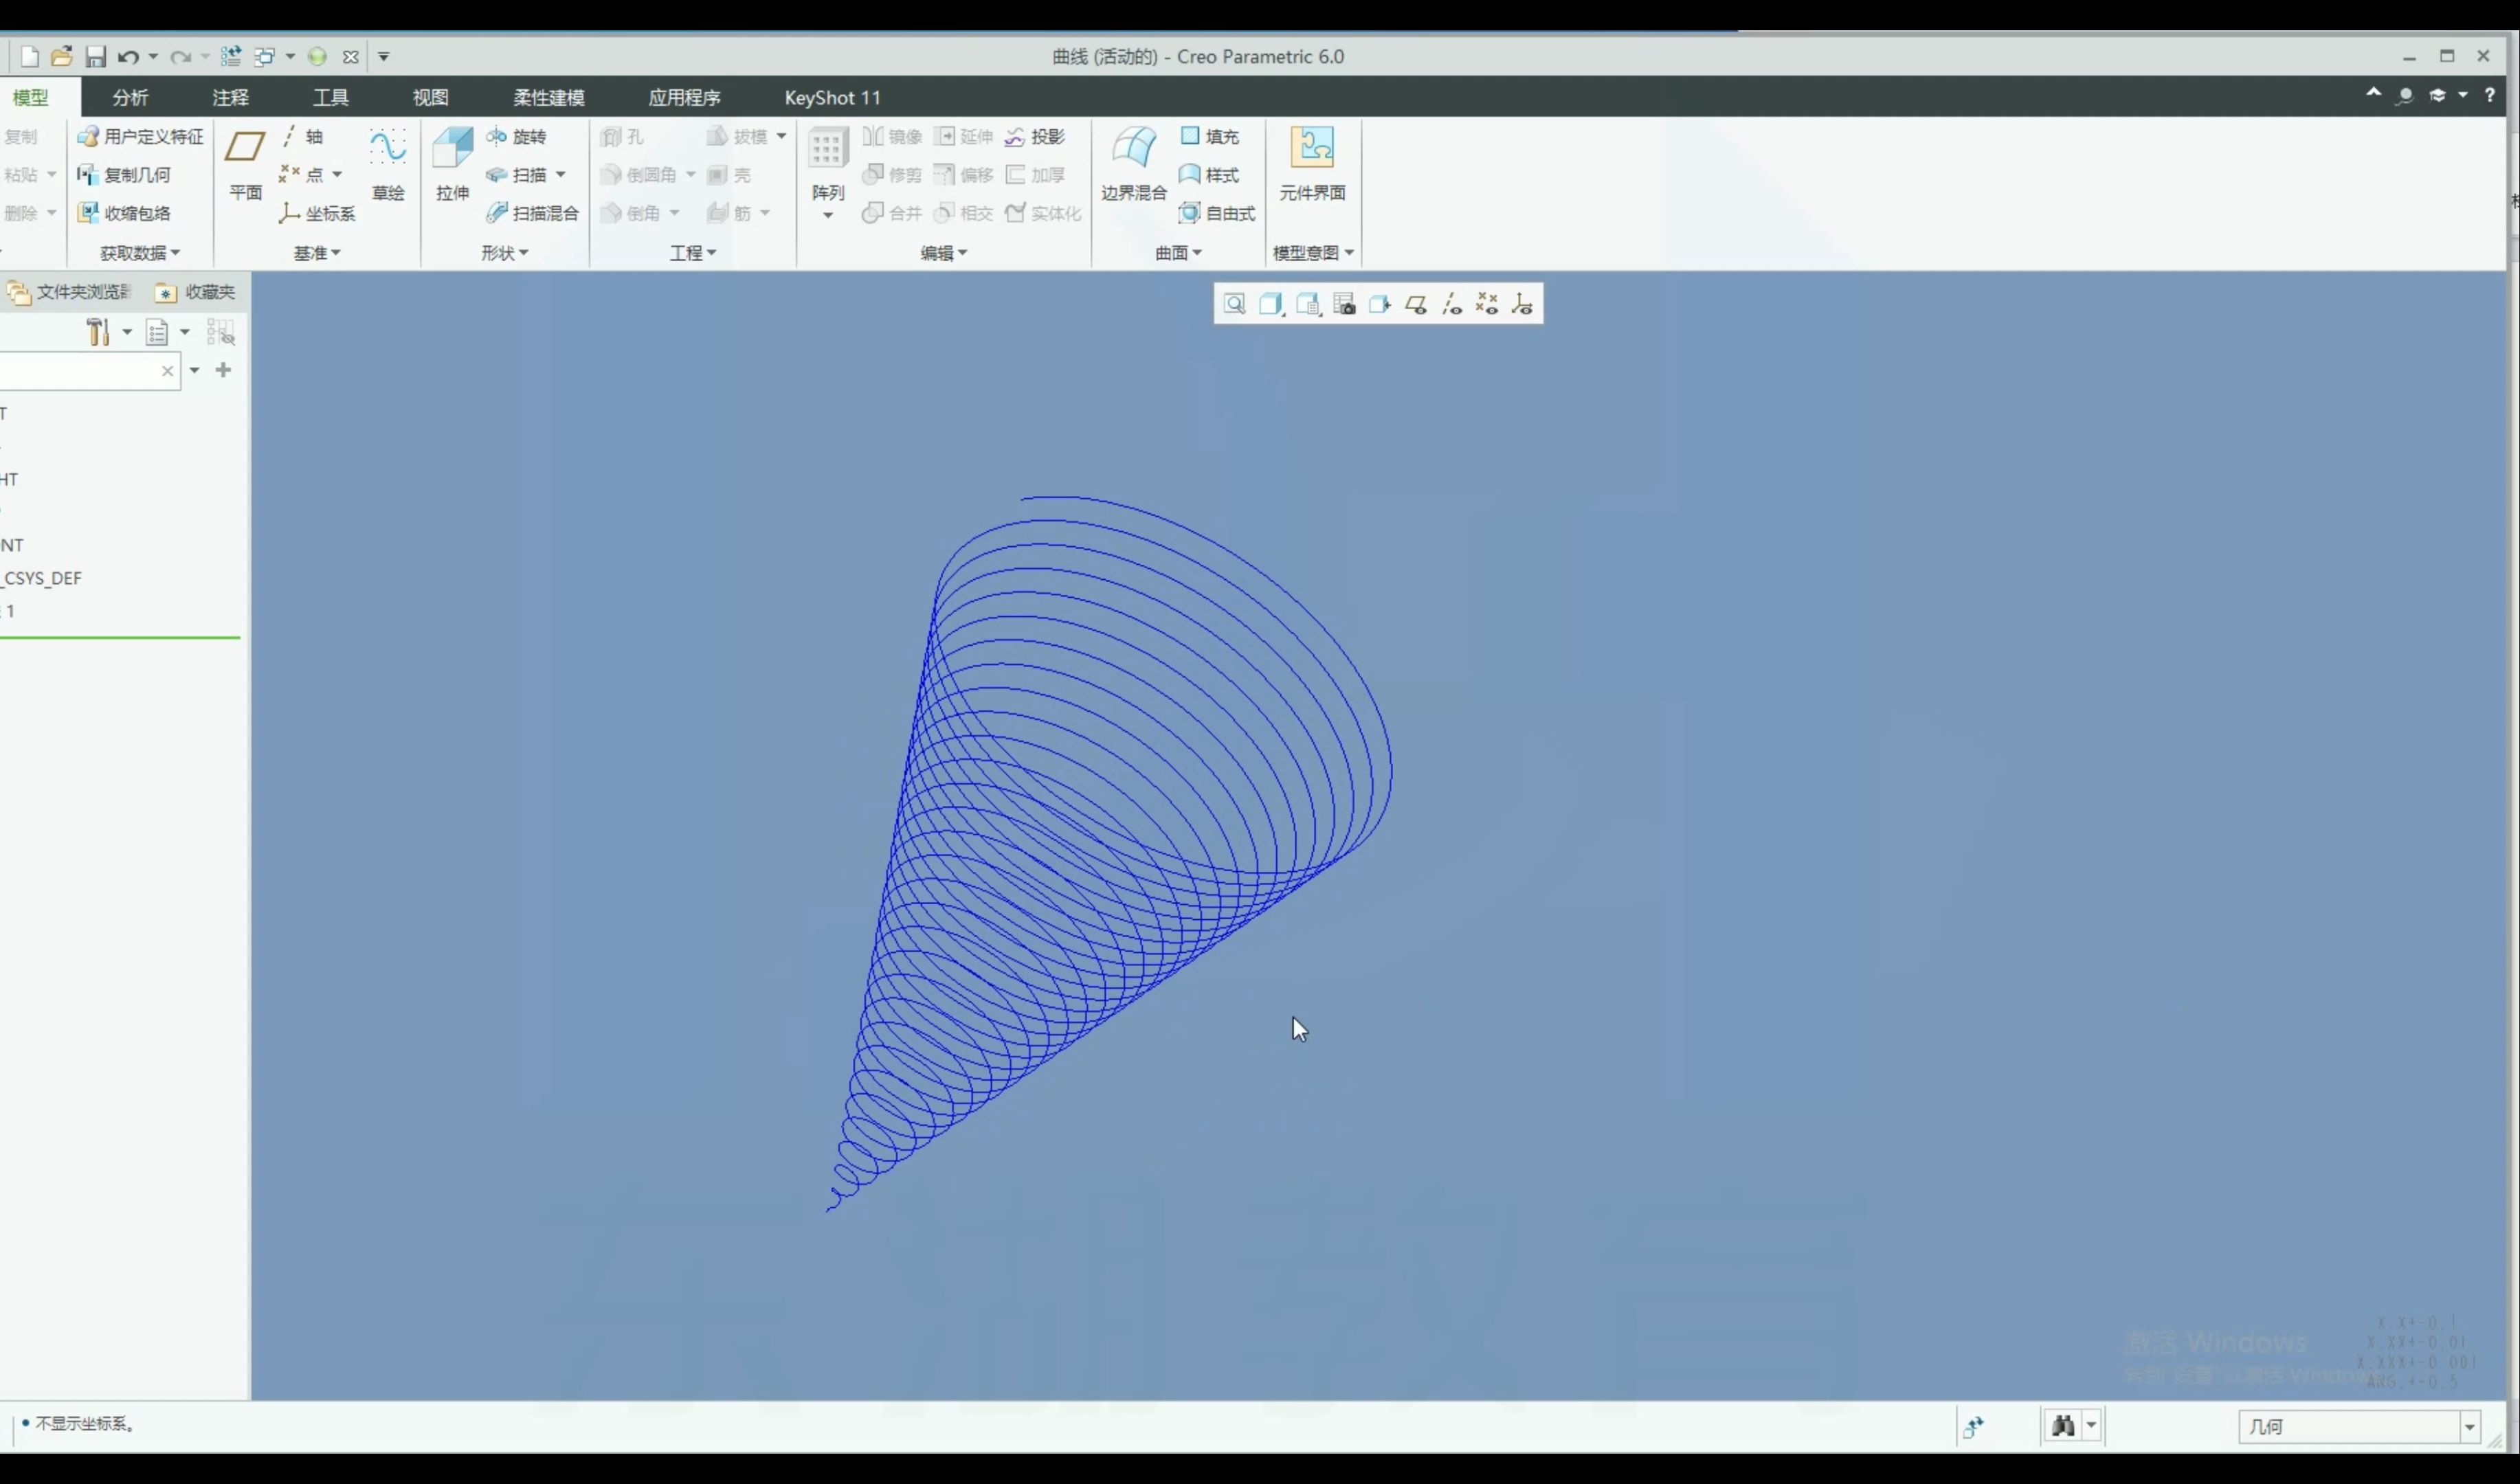The image size is (2520, 1484).
Task: Click the Extrude (拉伸) tool icon
Action: (452, 149)
